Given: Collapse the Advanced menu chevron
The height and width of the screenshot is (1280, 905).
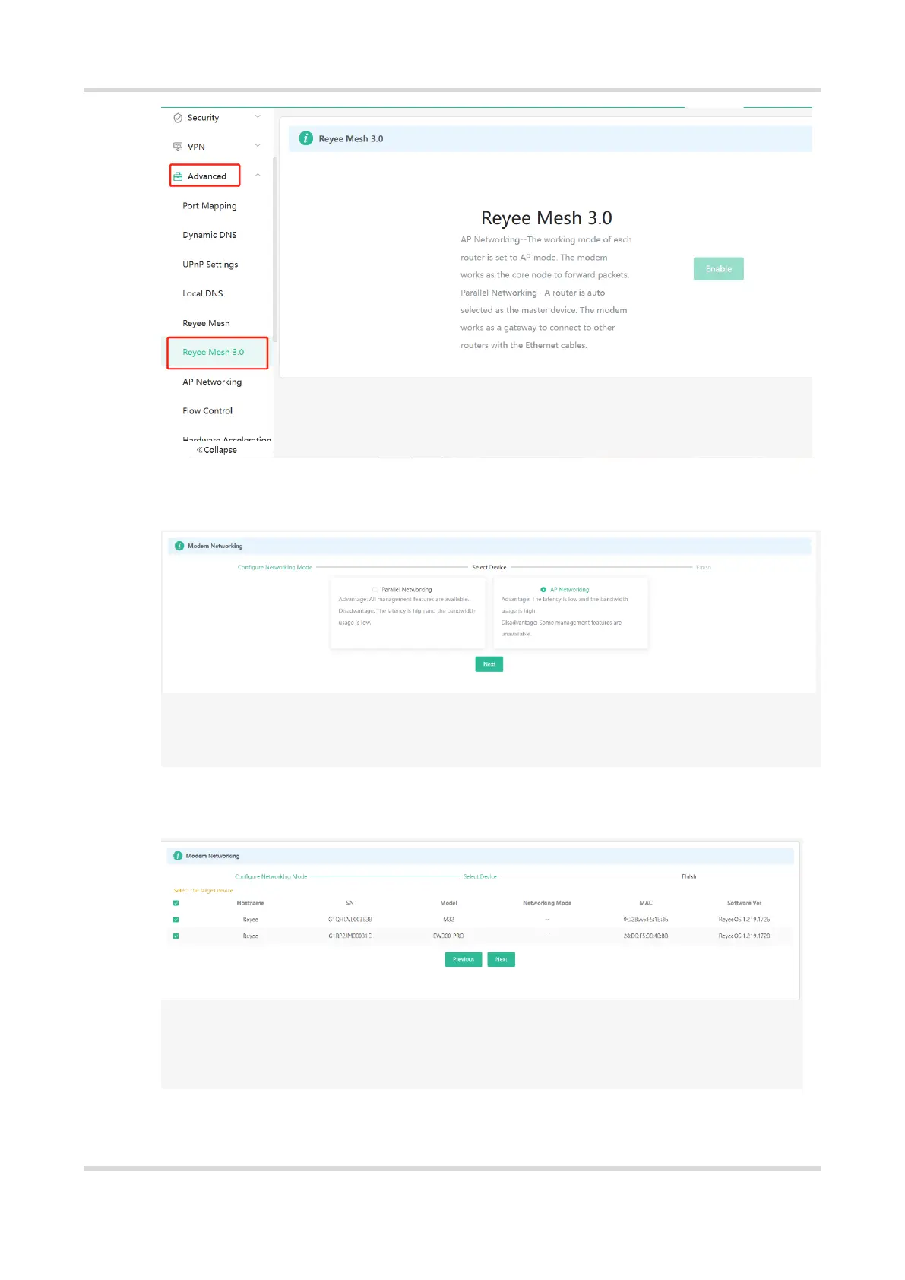Looking at the screenshot, I should (x=258, y=176).
